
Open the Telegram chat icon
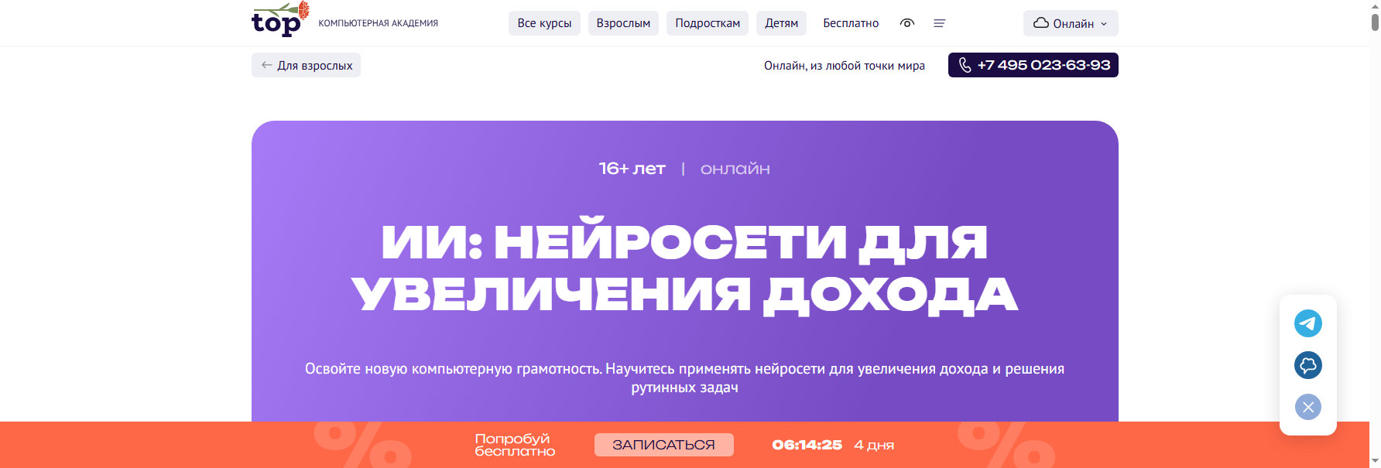(x=1308, y=323)
